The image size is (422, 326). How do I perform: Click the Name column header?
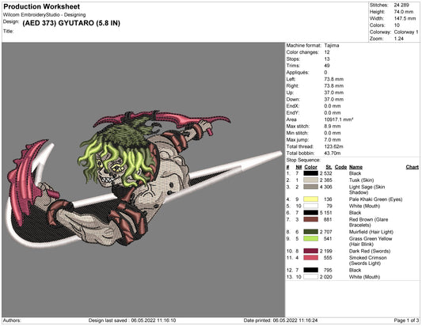click(x=355, y=167)
